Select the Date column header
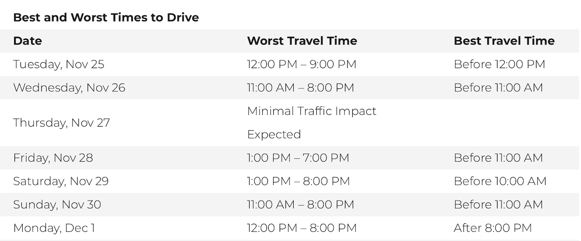Screen dimensions: 581x241 click(27, 41)
